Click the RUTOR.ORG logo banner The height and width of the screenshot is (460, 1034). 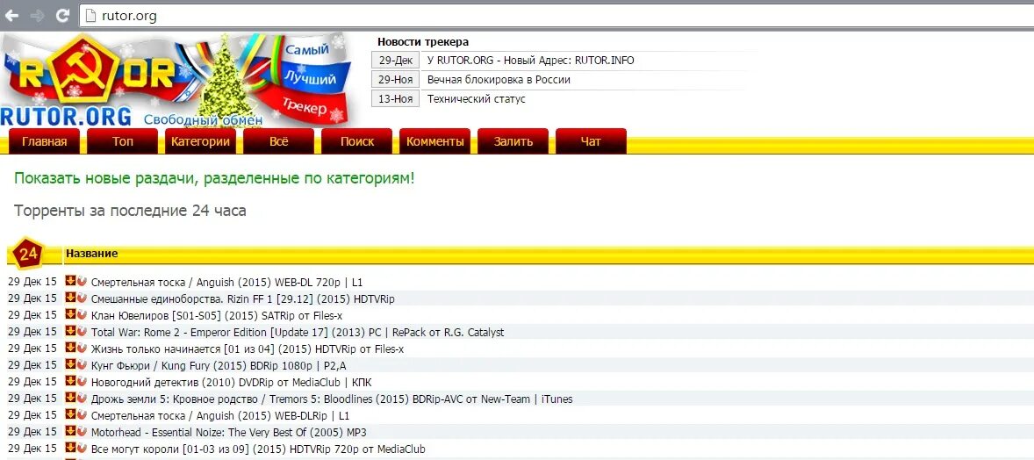point(175,79)
